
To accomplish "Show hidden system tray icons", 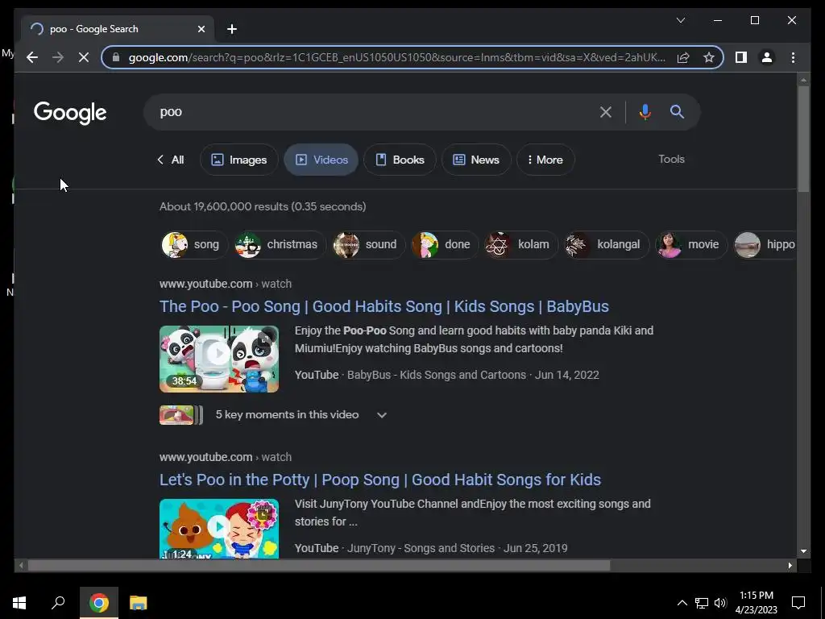I will coord(682,603).
